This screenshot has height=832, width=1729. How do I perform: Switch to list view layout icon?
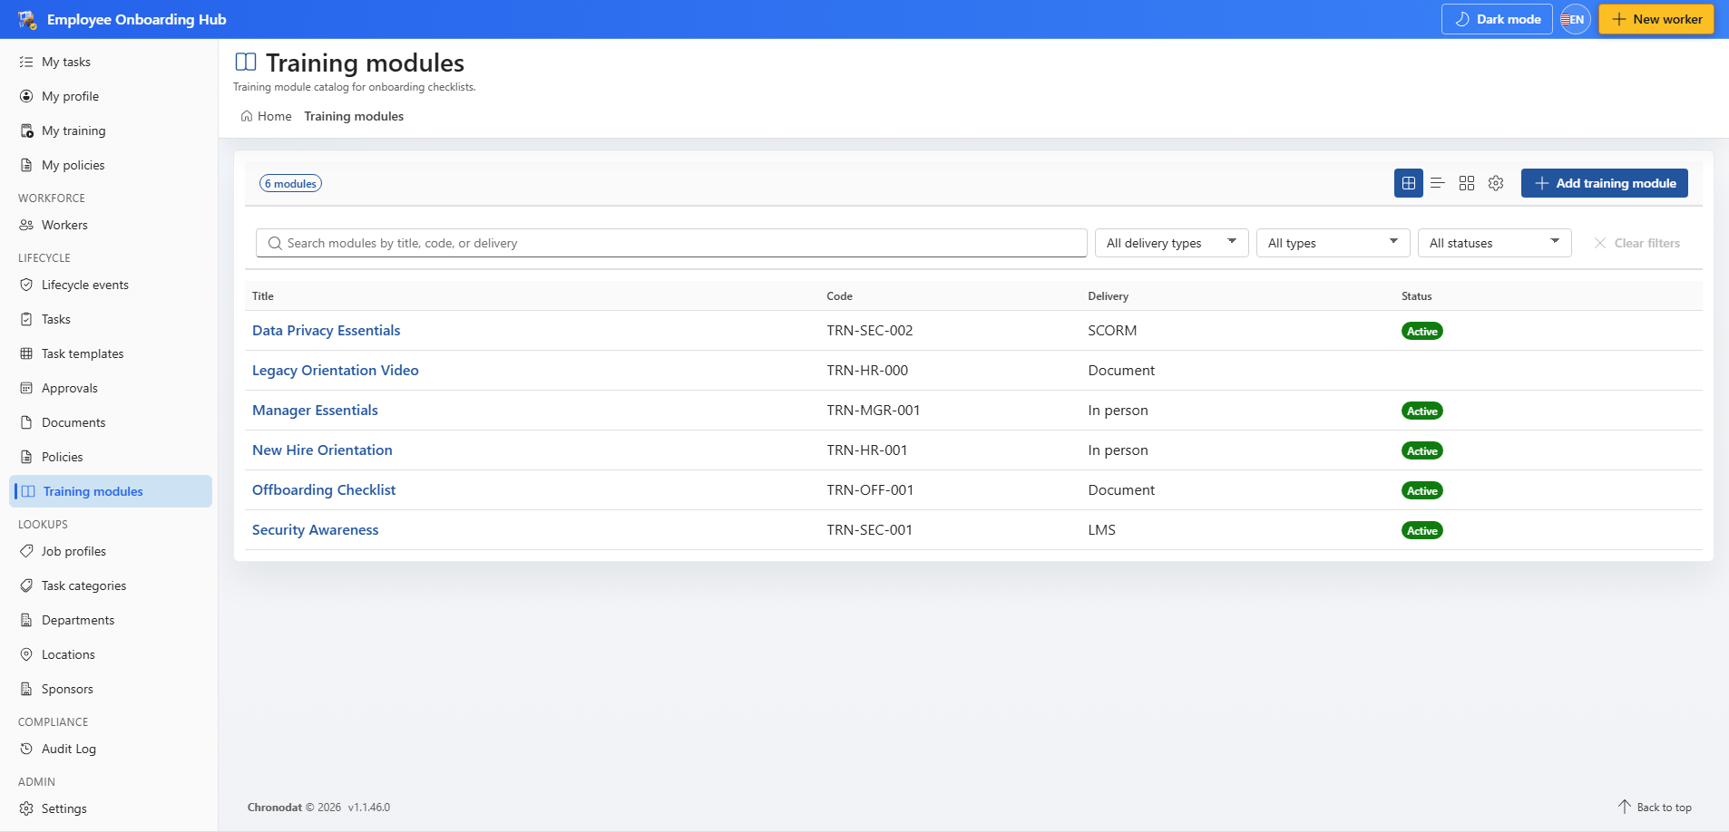click(x=1438, y=183)
